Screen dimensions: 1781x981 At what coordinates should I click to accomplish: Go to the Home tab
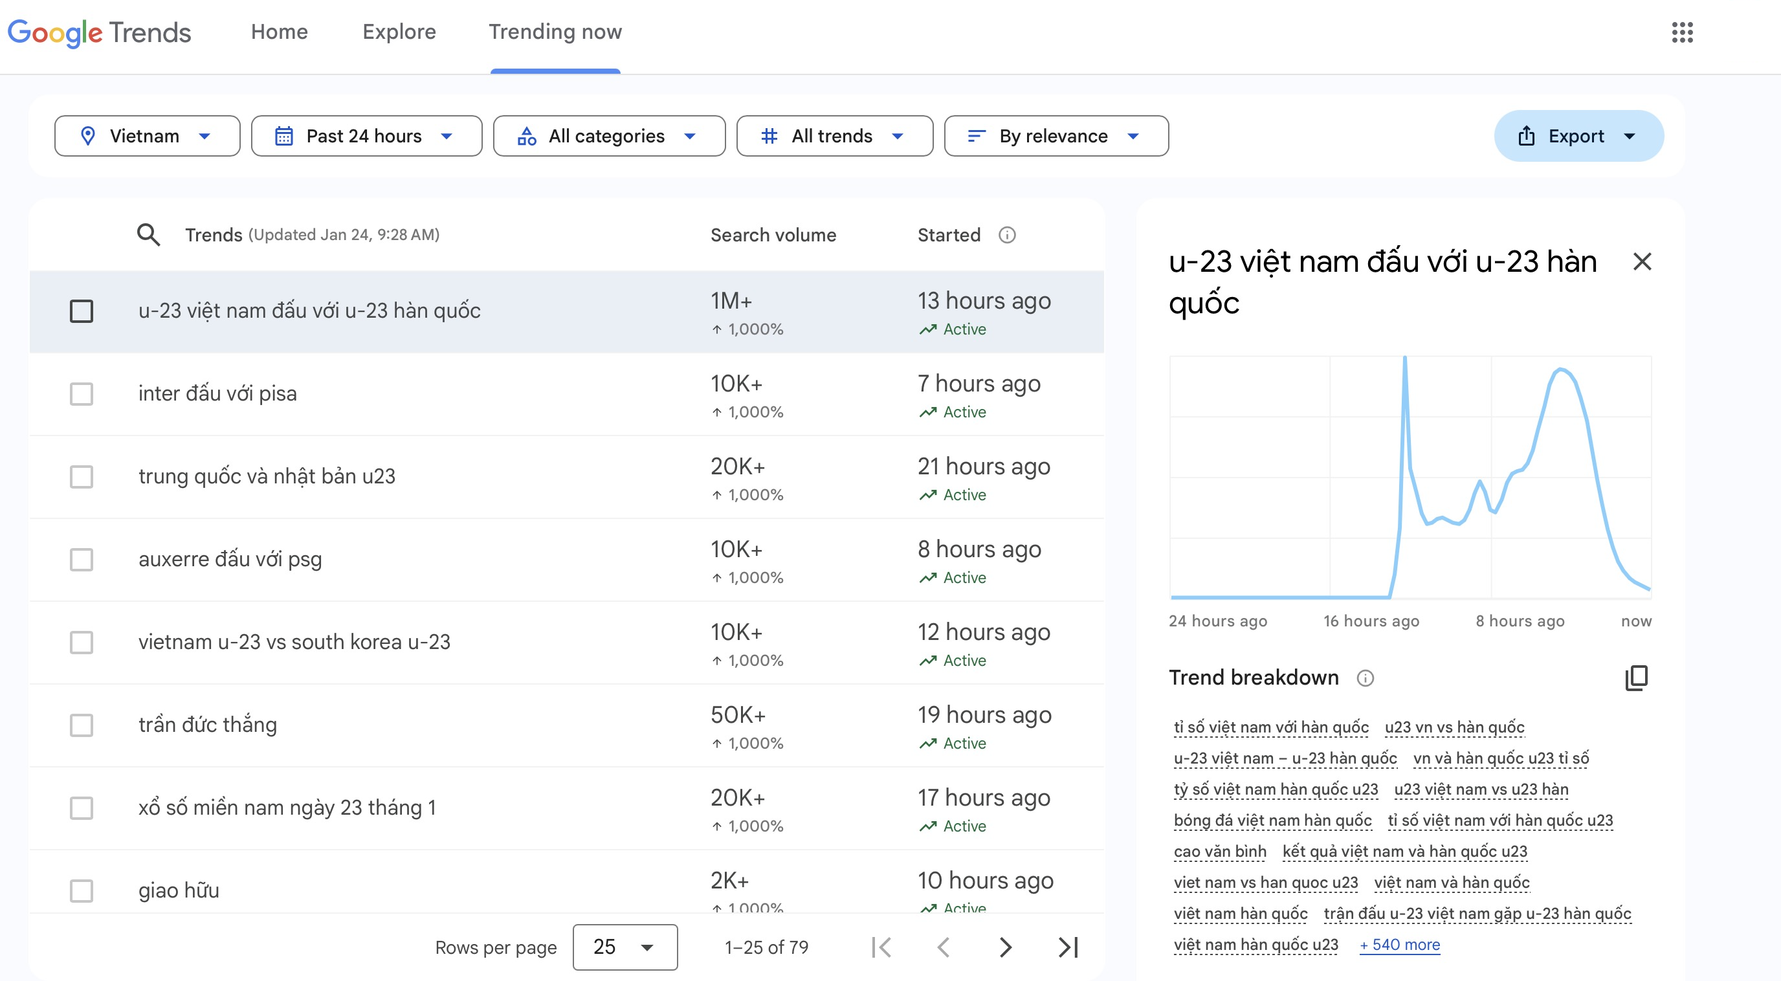pyautogui.click(x=280, y=32)
